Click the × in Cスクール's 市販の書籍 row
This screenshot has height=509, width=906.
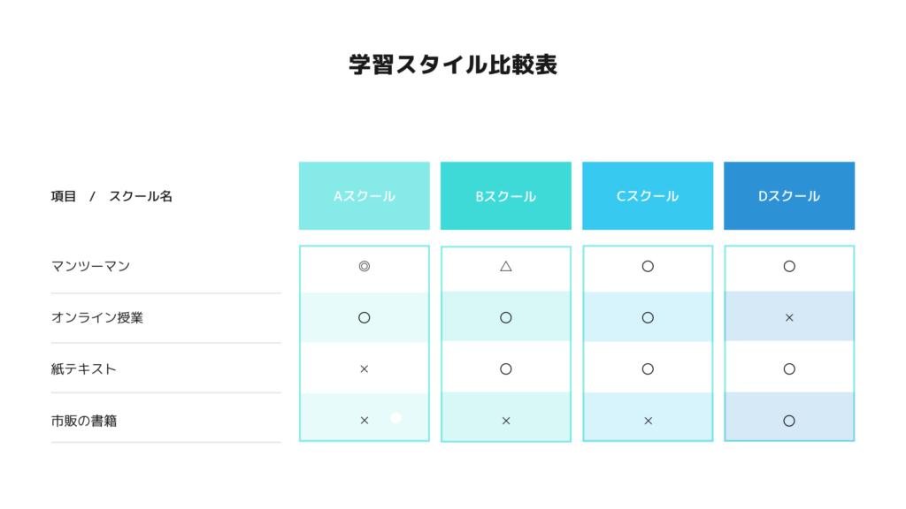click(x=648, y=421)
